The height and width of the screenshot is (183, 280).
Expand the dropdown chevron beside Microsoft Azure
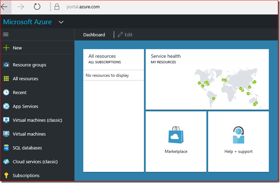(61, 22)
